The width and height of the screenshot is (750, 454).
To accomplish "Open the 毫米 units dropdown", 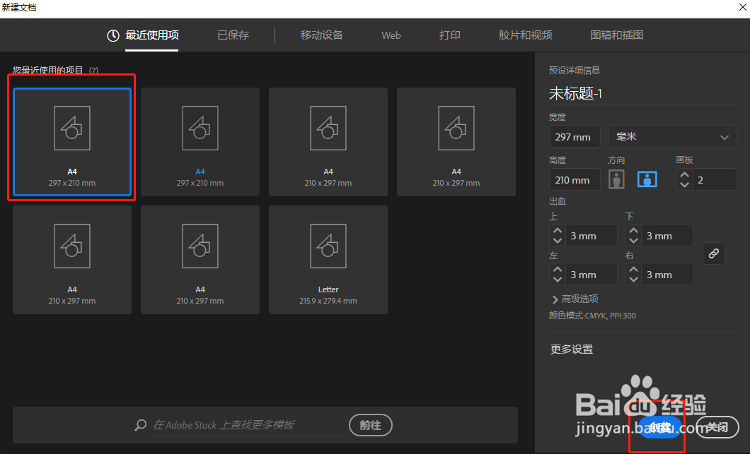I will coord(672,136).
